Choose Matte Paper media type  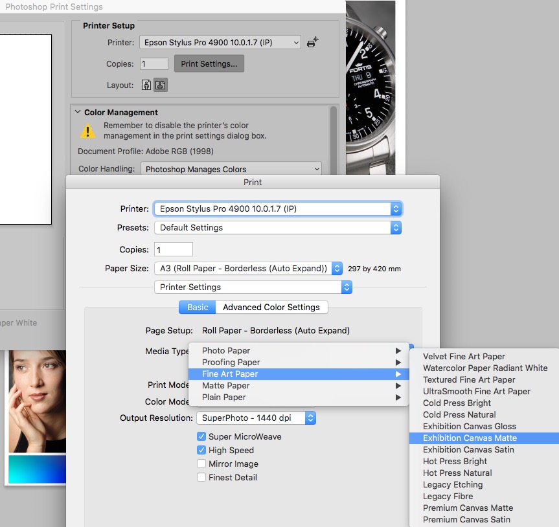coord(299,386)
